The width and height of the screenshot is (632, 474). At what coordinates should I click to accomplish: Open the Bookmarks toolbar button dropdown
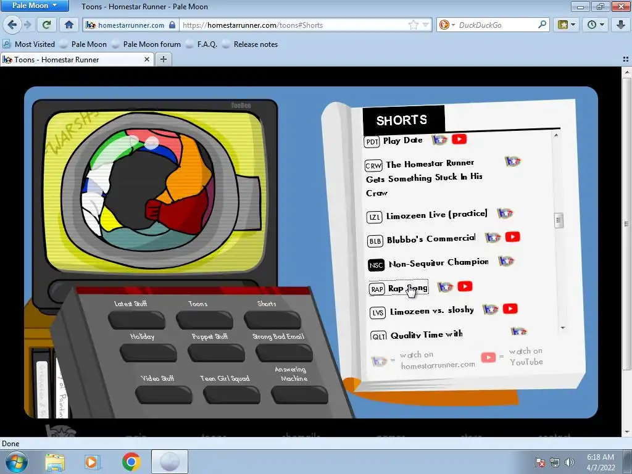pos(567,25)
